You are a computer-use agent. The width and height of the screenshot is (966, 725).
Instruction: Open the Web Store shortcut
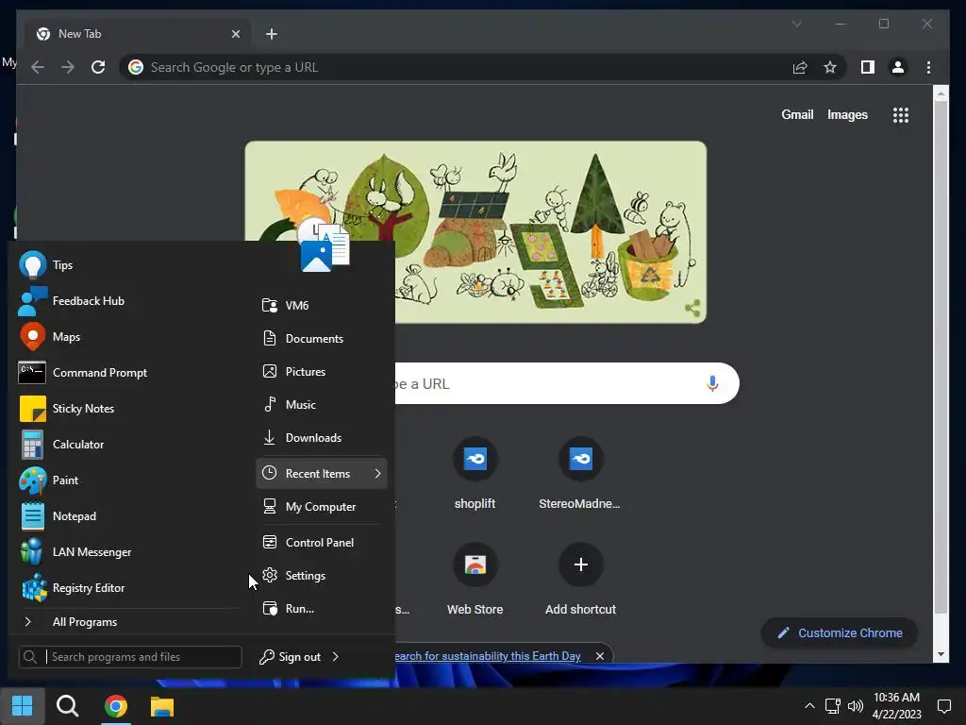tap(475, 580)
